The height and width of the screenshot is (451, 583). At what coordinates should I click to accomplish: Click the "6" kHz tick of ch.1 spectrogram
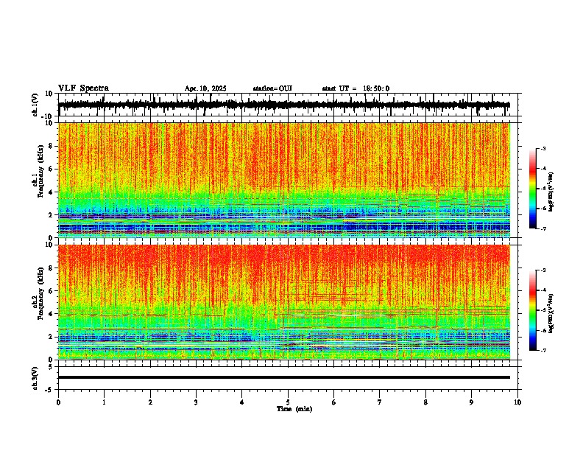pyautogui.click(x=52, y=169)
